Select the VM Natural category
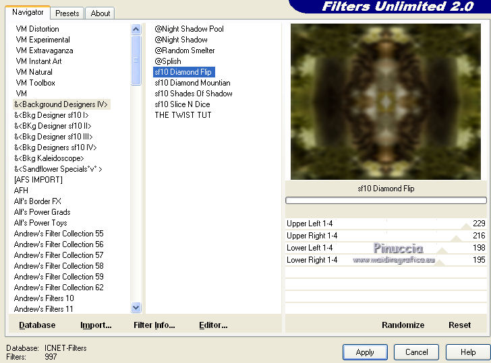Viewport: 491px width, 363px height. tap(34, 72)
